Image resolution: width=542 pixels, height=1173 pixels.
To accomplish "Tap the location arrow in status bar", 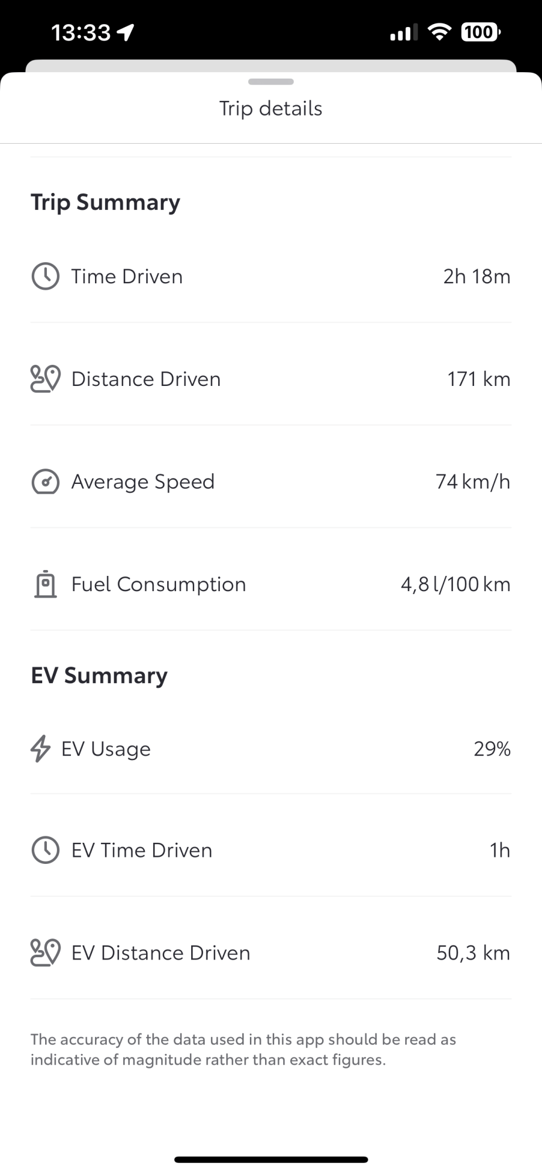I will (x=126, y=32).
